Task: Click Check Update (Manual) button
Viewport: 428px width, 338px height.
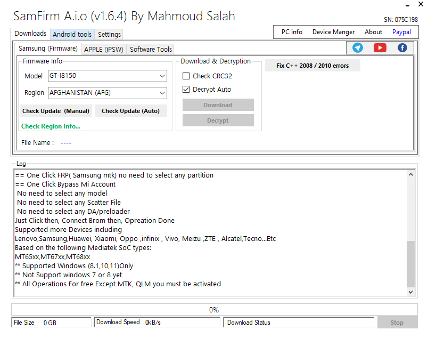Action: pyautogui.click(x=56, y=111)
